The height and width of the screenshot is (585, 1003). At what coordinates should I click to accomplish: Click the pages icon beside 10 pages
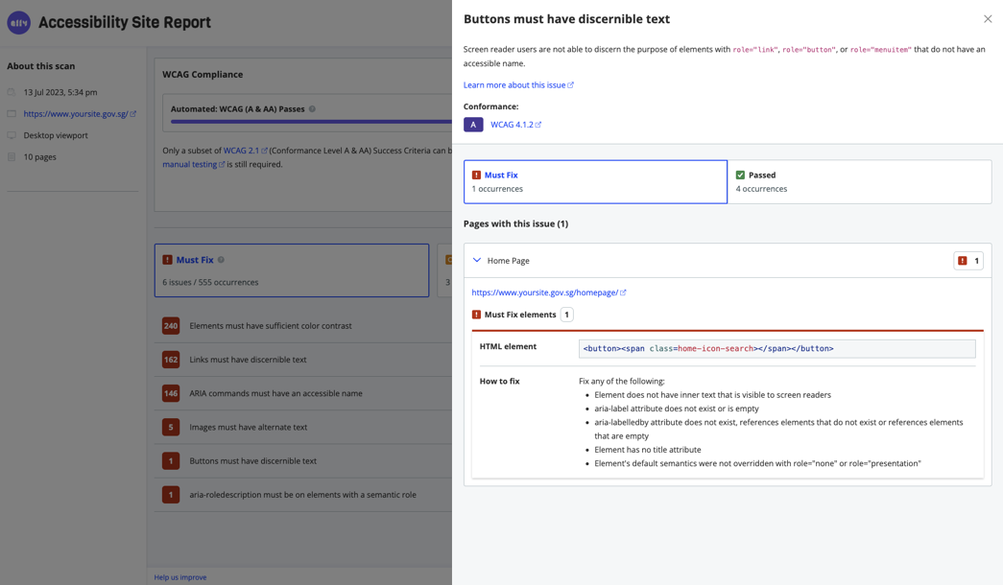pyautogui.click(x=12, y=156)
